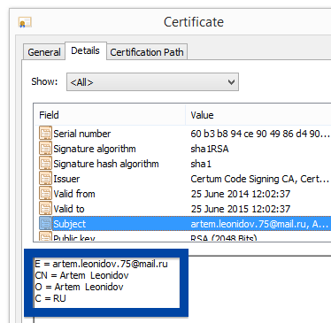Screen dimensions: 331x323
Task: Open the Certification Path tab
Action: tap(147, 52)
